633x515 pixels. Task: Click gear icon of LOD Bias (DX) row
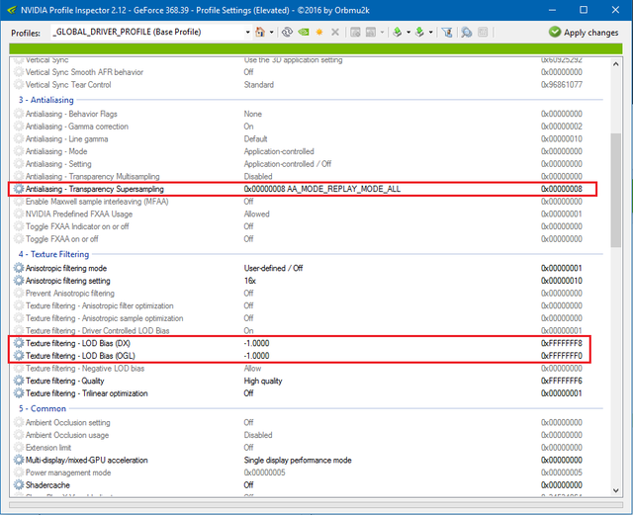pyautogui.click(x=19, y=343)
